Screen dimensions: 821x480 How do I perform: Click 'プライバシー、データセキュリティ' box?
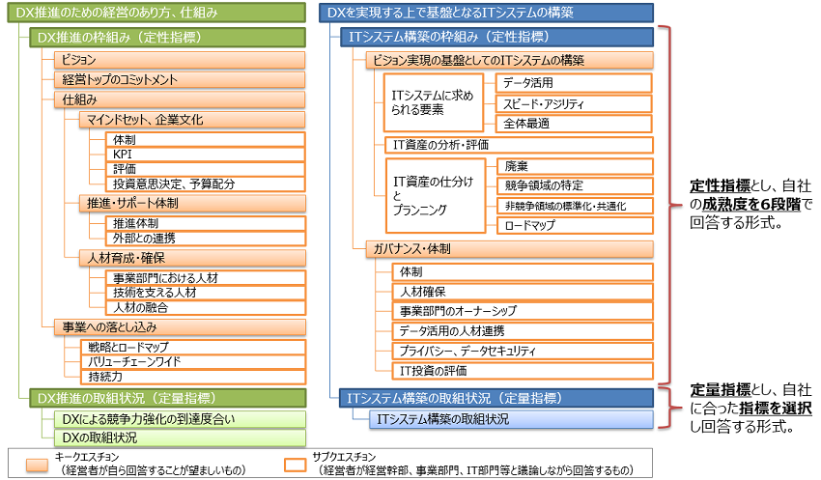coord(523,352)
